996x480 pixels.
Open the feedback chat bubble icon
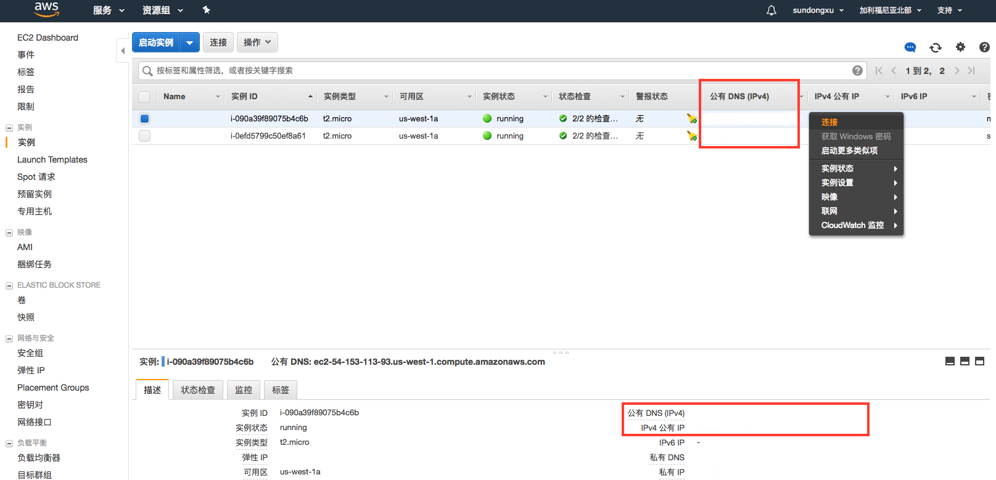(x=910, y=47)
